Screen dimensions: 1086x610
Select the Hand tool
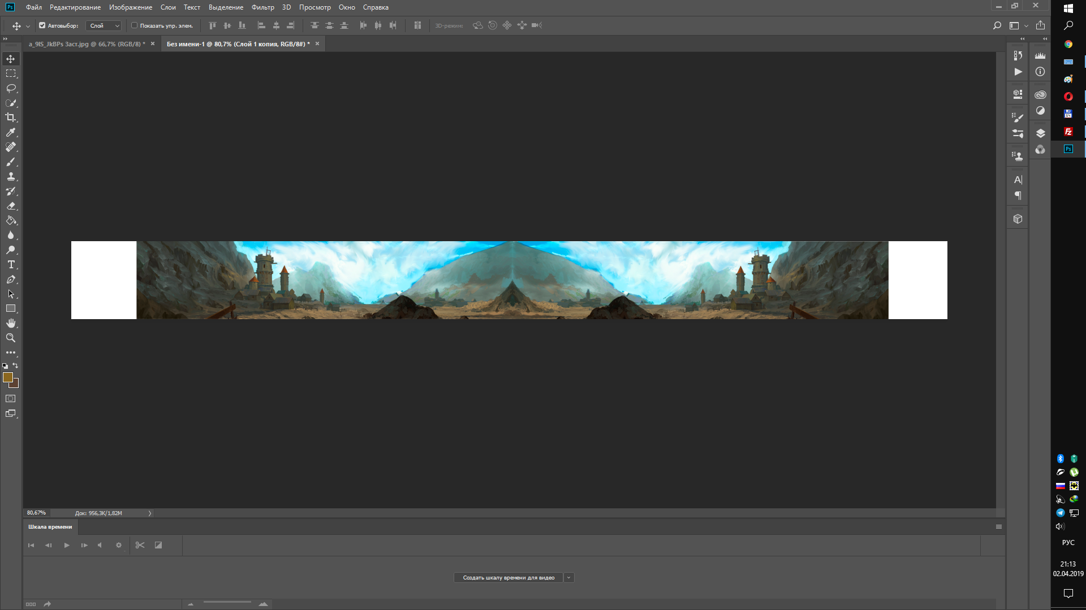coord(11,324)
